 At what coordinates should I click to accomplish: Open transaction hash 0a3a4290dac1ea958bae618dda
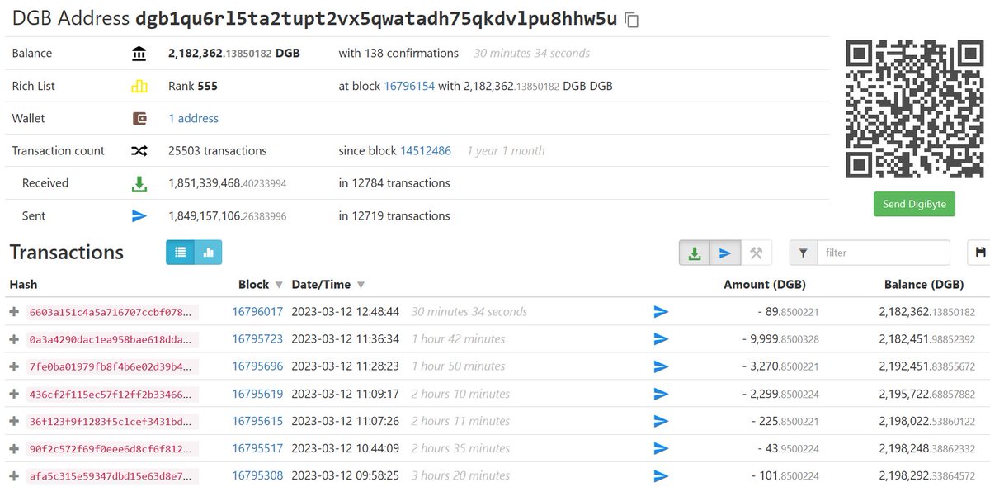tap(112, 339)
